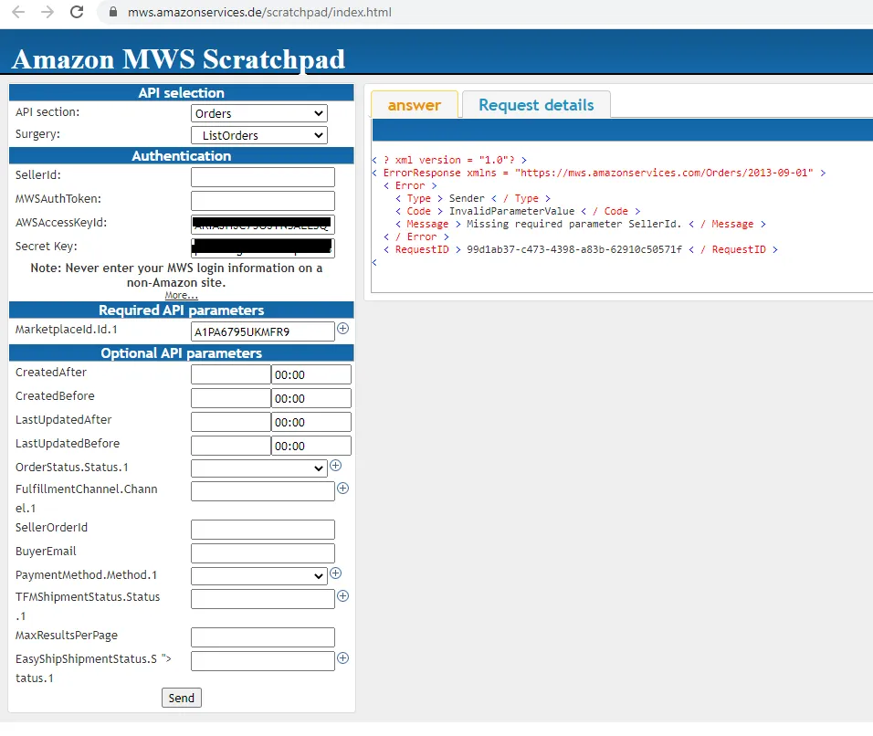
Task: Open the OrderStatus.Status.1 dropdown
Action: (259, 468)
